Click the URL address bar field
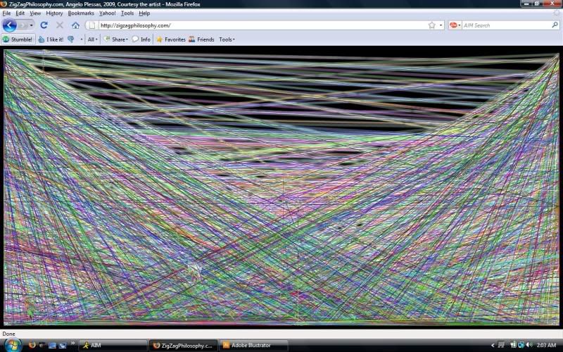Screen dimensions: 563x352 (260, 25)
